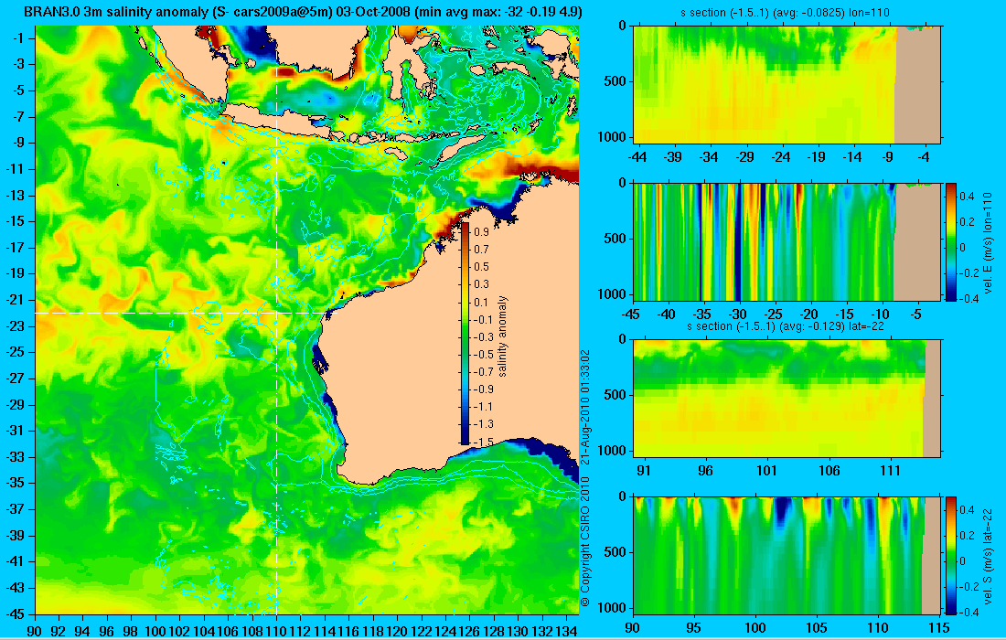
Task: Click the vel. S (m/s) color scale bar
Action: pyautogui.click(x=951, y=555)
